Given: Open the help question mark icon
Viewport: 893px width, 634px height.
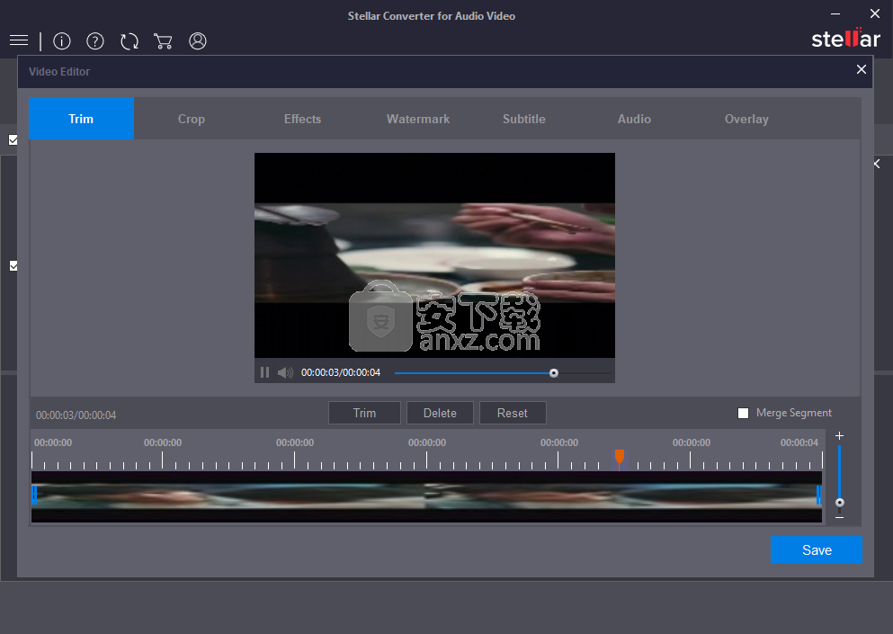Looking at the screenshot, I should 95,41.
